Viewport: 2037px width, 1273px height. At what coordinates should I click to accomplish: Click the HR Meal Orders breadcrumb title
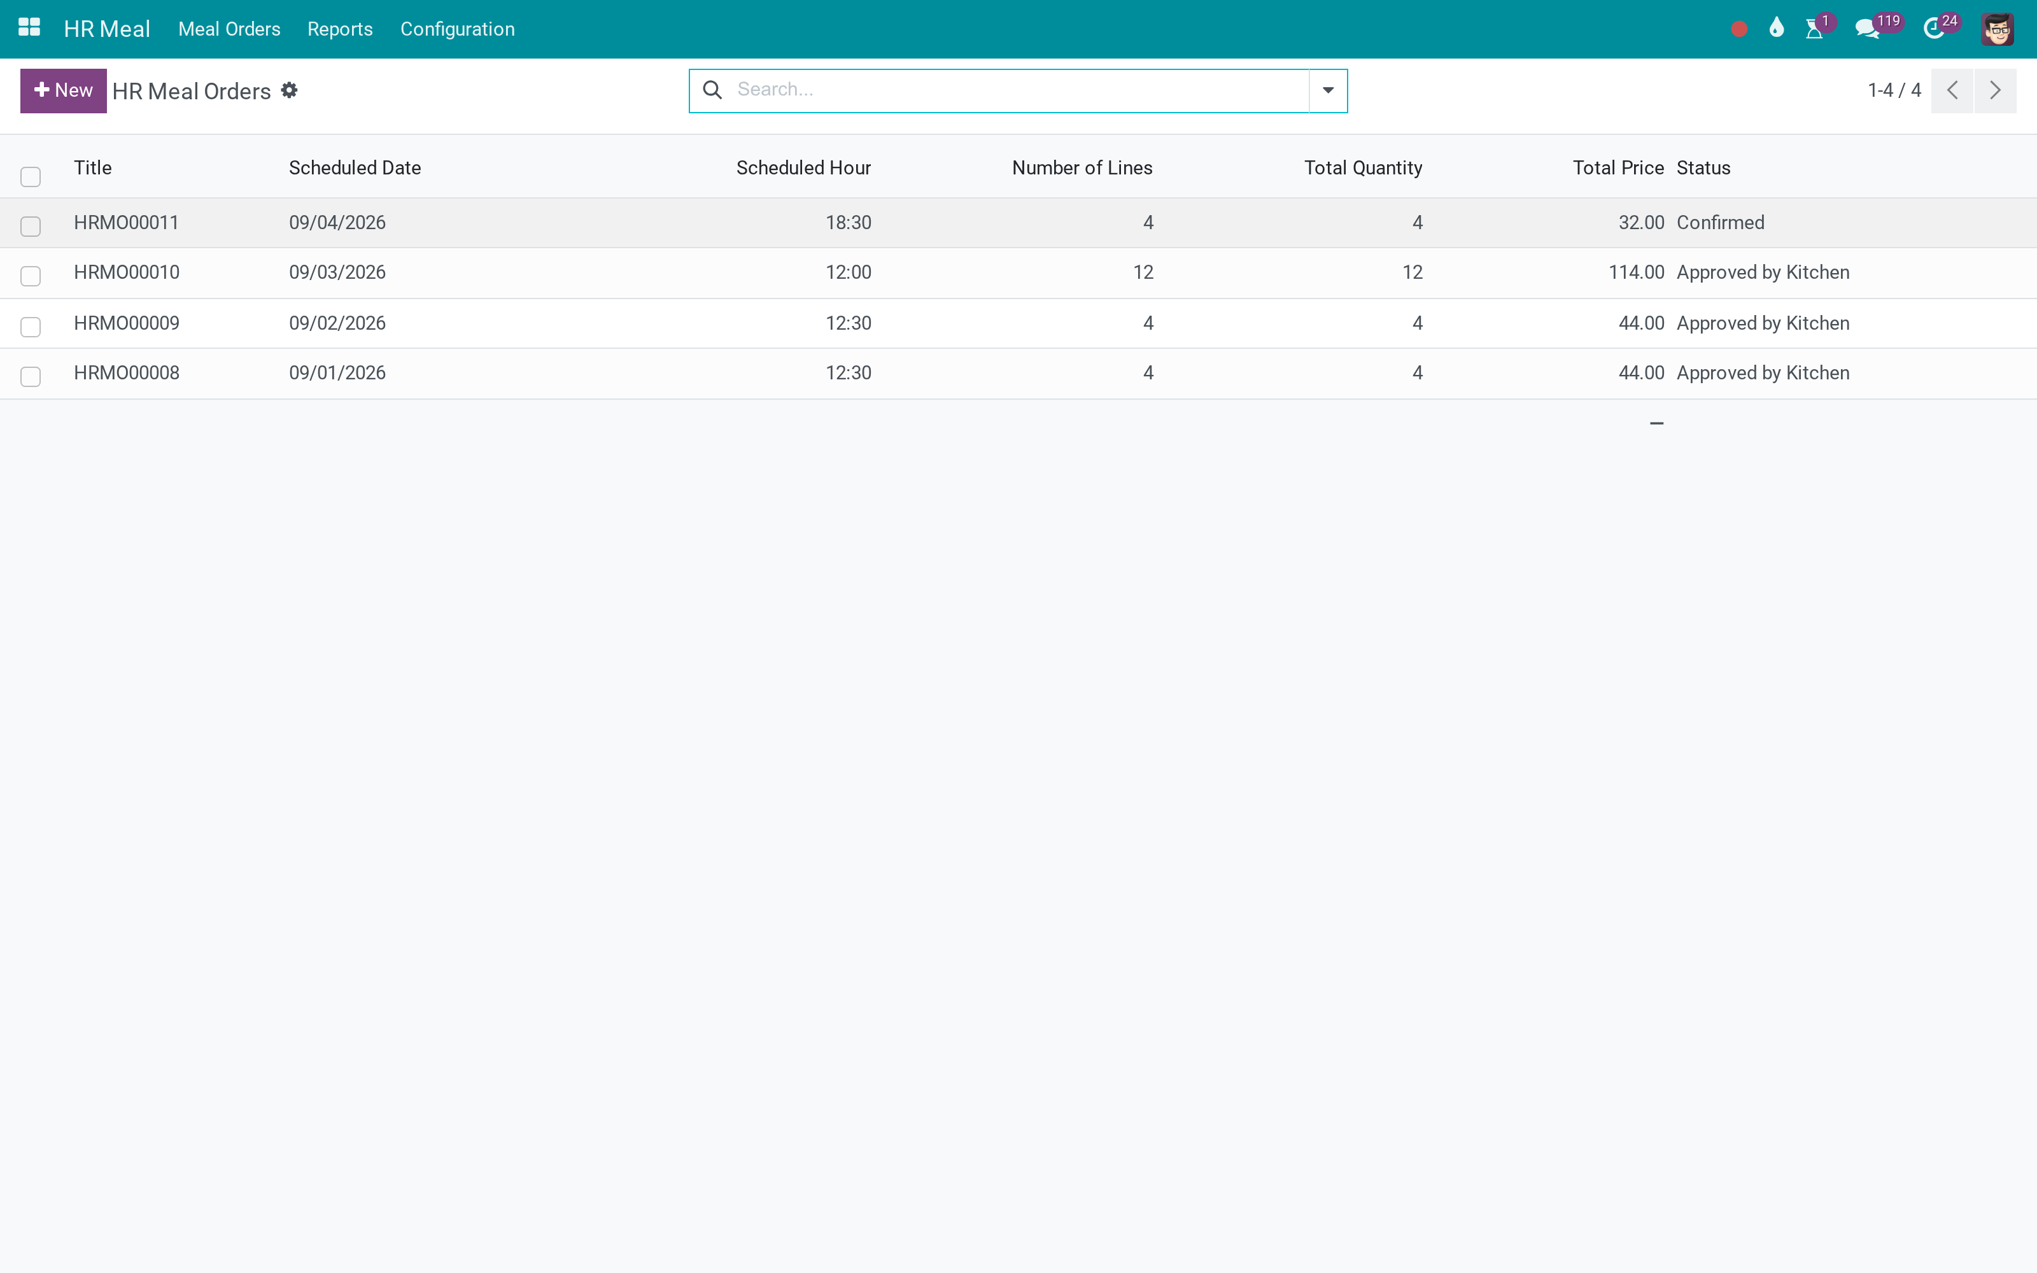(191, 91)
